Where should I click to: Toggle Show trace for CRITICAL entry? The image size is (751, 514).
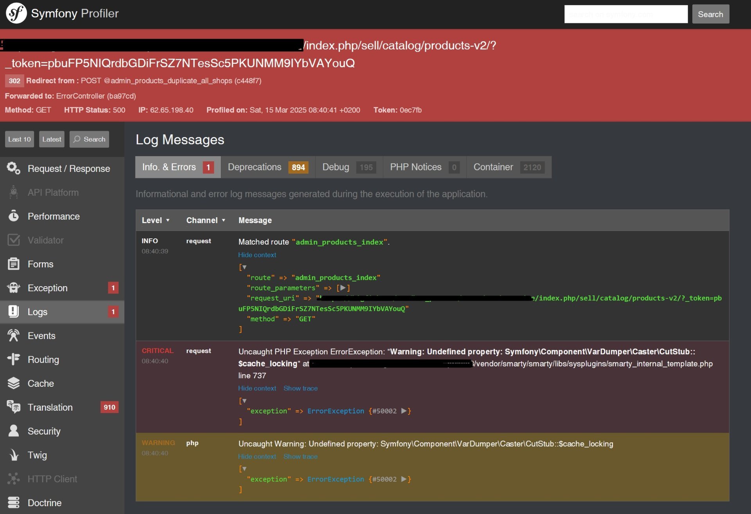tap(300, 388)
